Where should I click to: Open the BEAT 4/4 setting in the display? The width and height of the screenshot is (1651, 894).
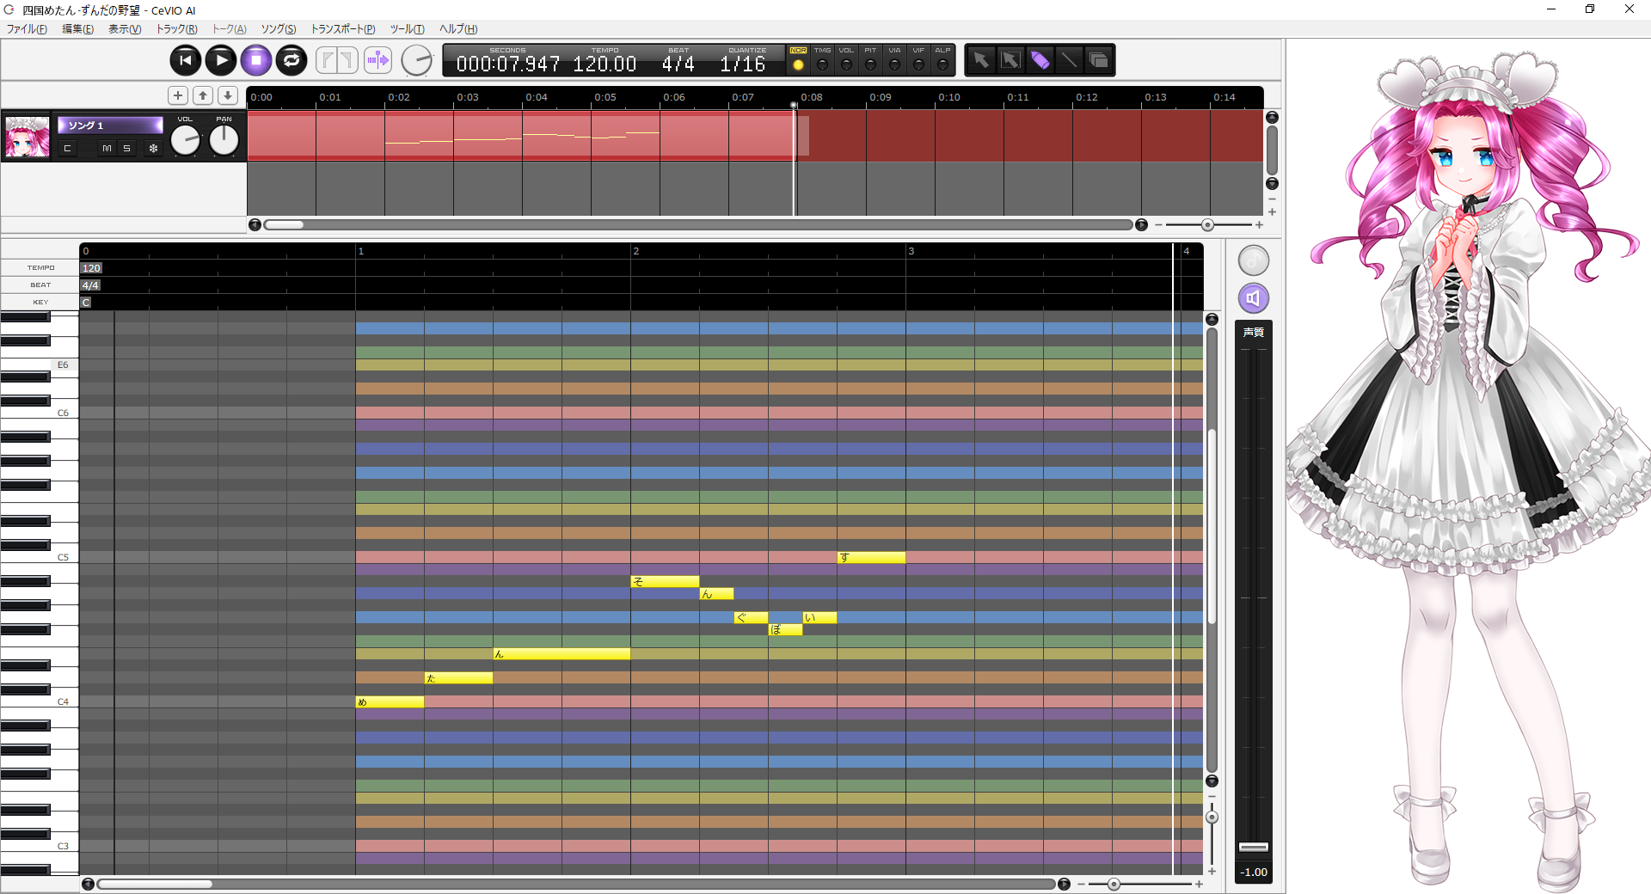[678, 64]
